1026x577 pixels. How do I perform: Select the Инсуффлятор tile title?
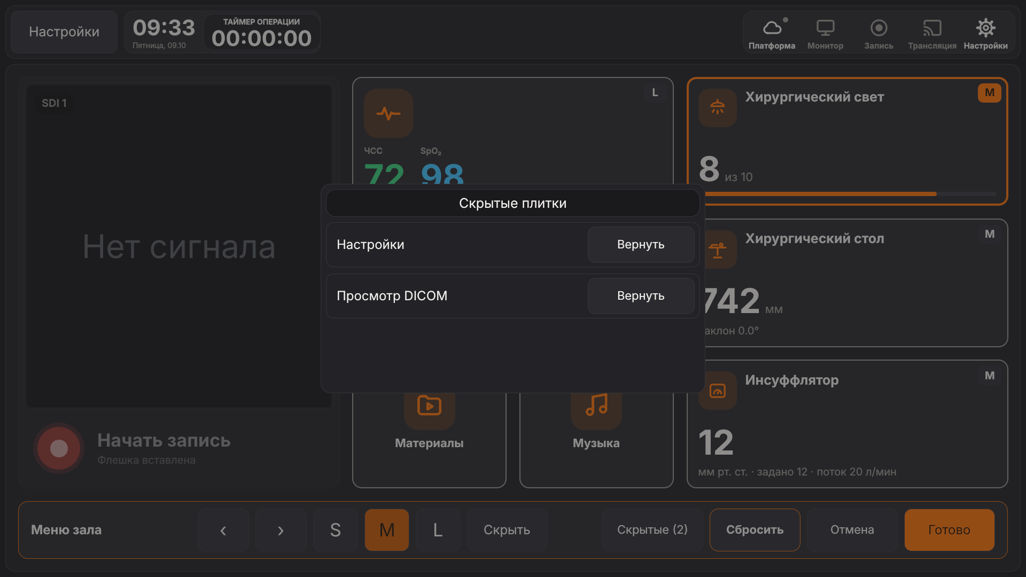coord(791,380)
